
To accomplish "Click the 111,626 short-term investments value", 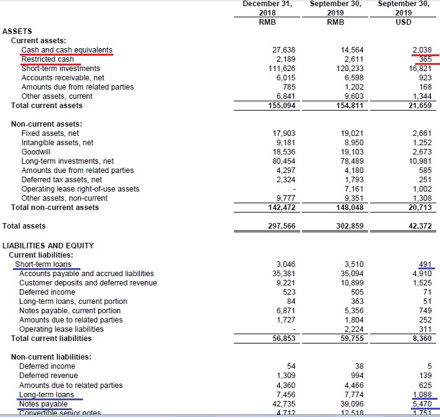I will (x=282, y=69).
